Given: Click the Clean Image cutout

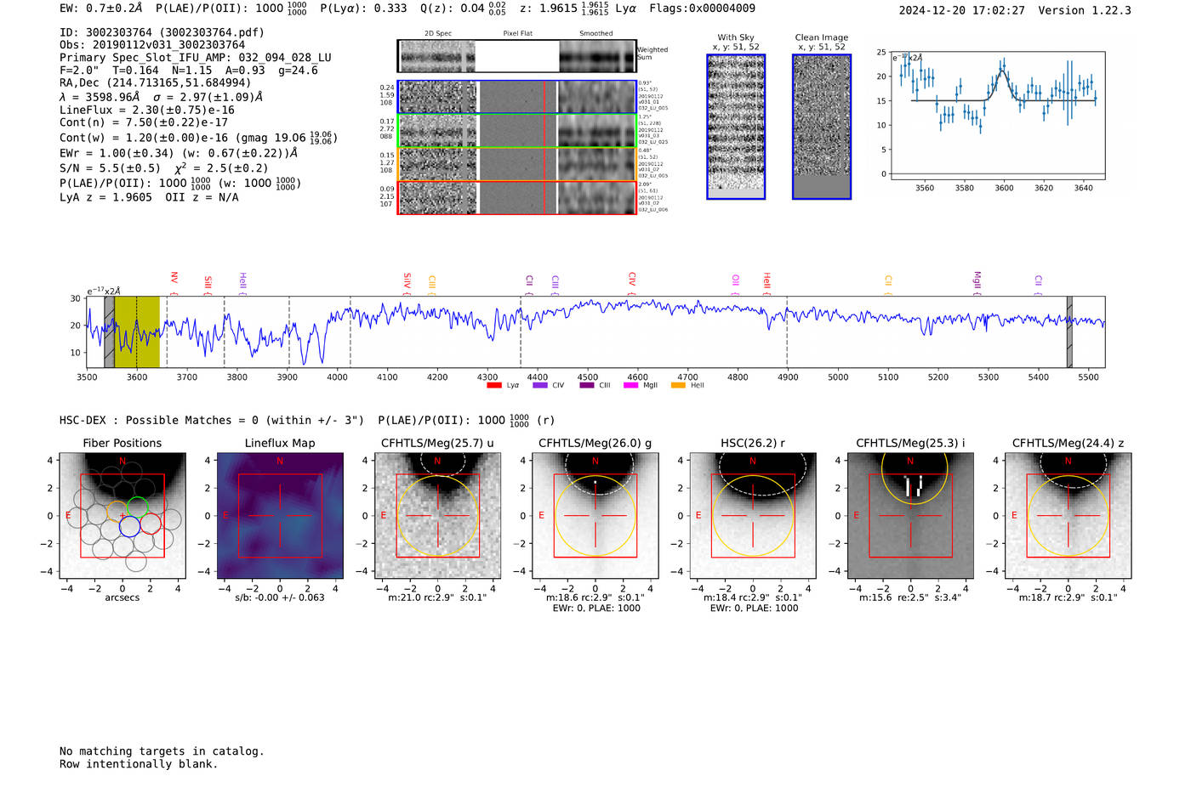Looking at the screenshot, I should [822, 127].
